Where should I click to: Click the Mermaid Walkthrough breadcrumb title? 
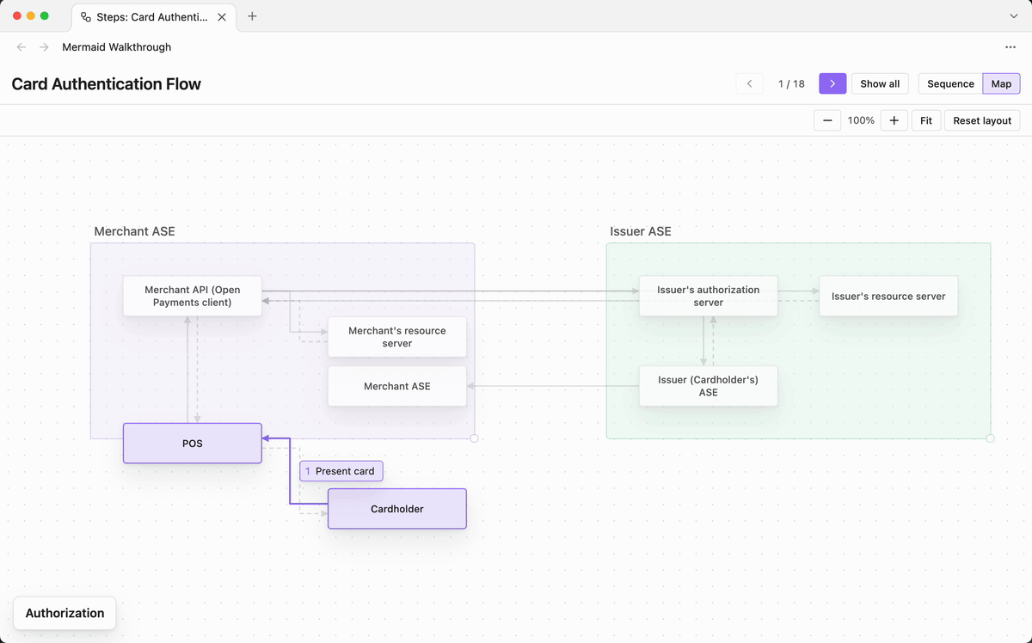(x=116, y=47)
